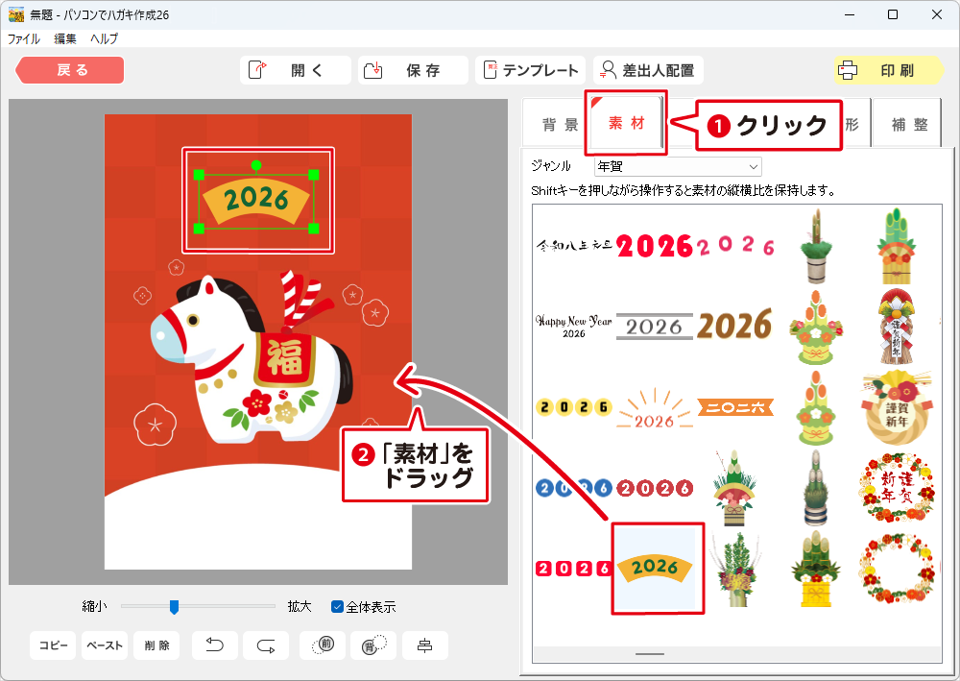Switch to the 素材 tab
The width and height of the screenshot is (960, 681).
pyautogui.click(x=626, y=124)
